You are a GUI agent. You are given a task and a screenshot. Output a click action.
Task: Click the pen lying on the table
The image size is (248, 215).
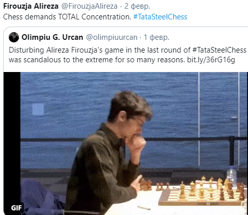click(x=144, y=208)
